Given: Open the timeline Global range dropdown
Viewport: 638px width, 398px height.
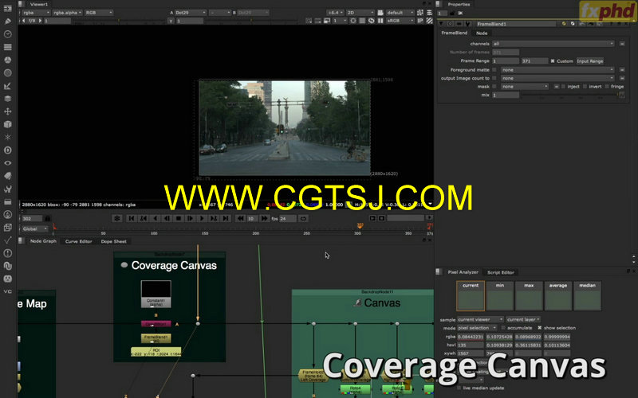Looking at the screenshot, I should (34, 228).
